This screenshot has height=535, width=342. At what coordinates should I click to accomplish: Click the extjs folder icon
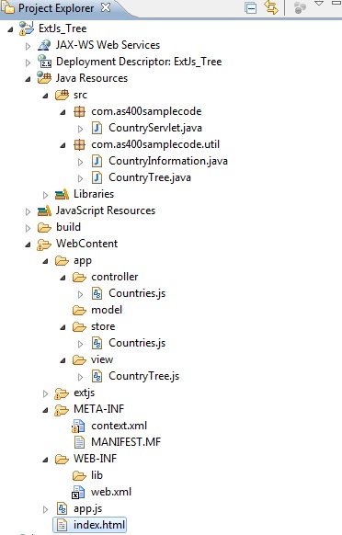click(x=62, y=393)
